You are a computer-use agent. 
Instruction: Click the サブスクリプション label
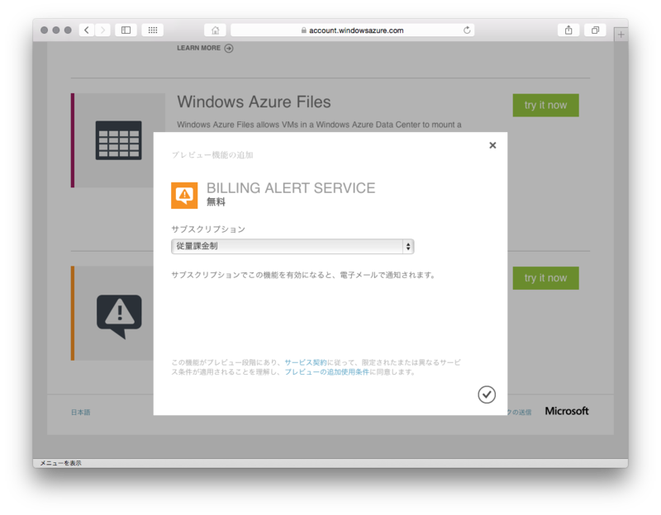(208, 229)
